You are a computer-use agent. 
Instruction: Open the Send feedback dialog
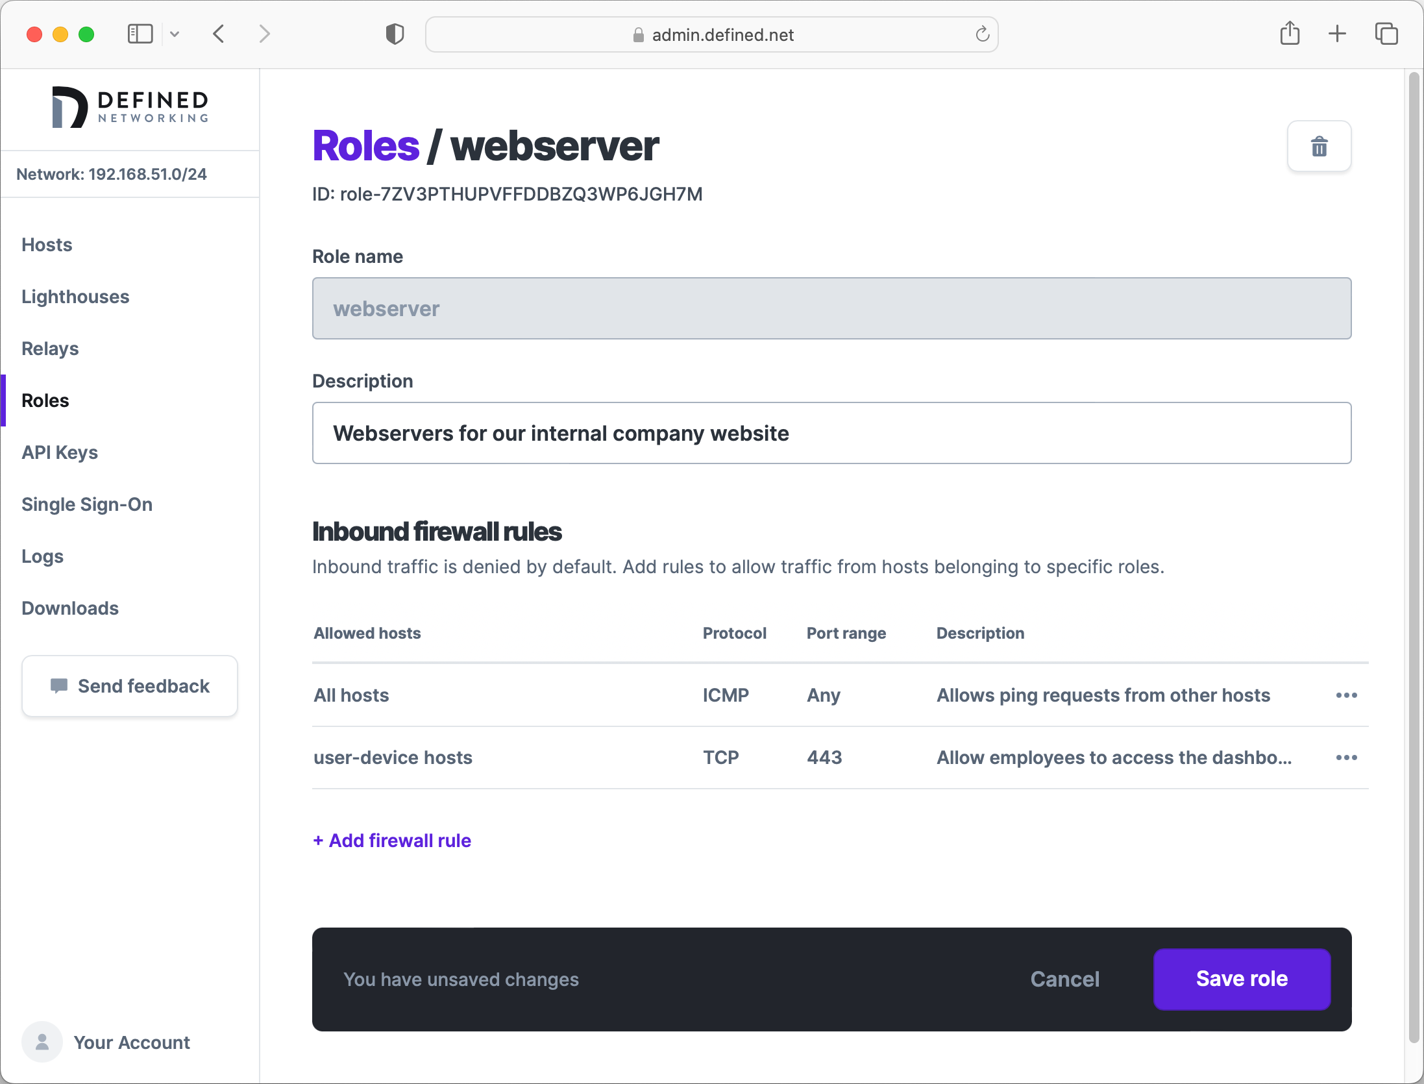tap(129, 686)
